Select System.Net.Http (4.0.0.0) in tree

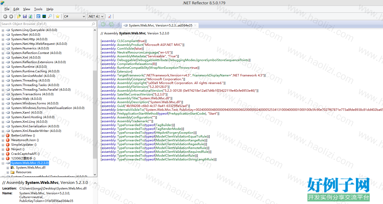tap(29, 39)
